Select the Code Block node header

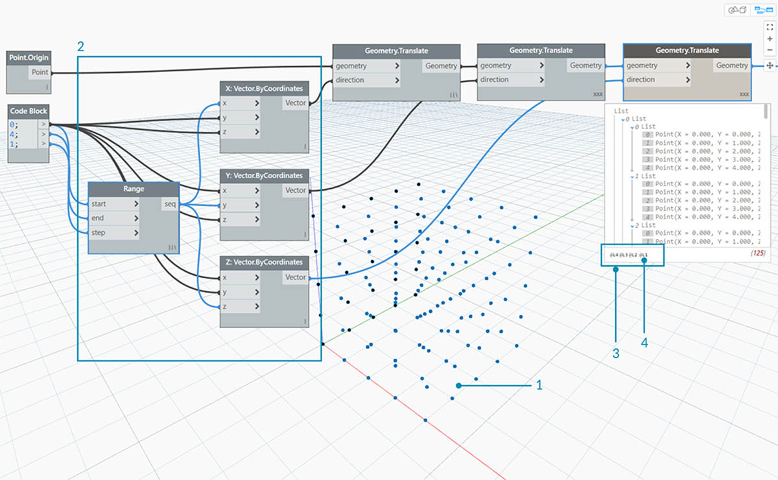pyautogui.click(x=29, y=111)
